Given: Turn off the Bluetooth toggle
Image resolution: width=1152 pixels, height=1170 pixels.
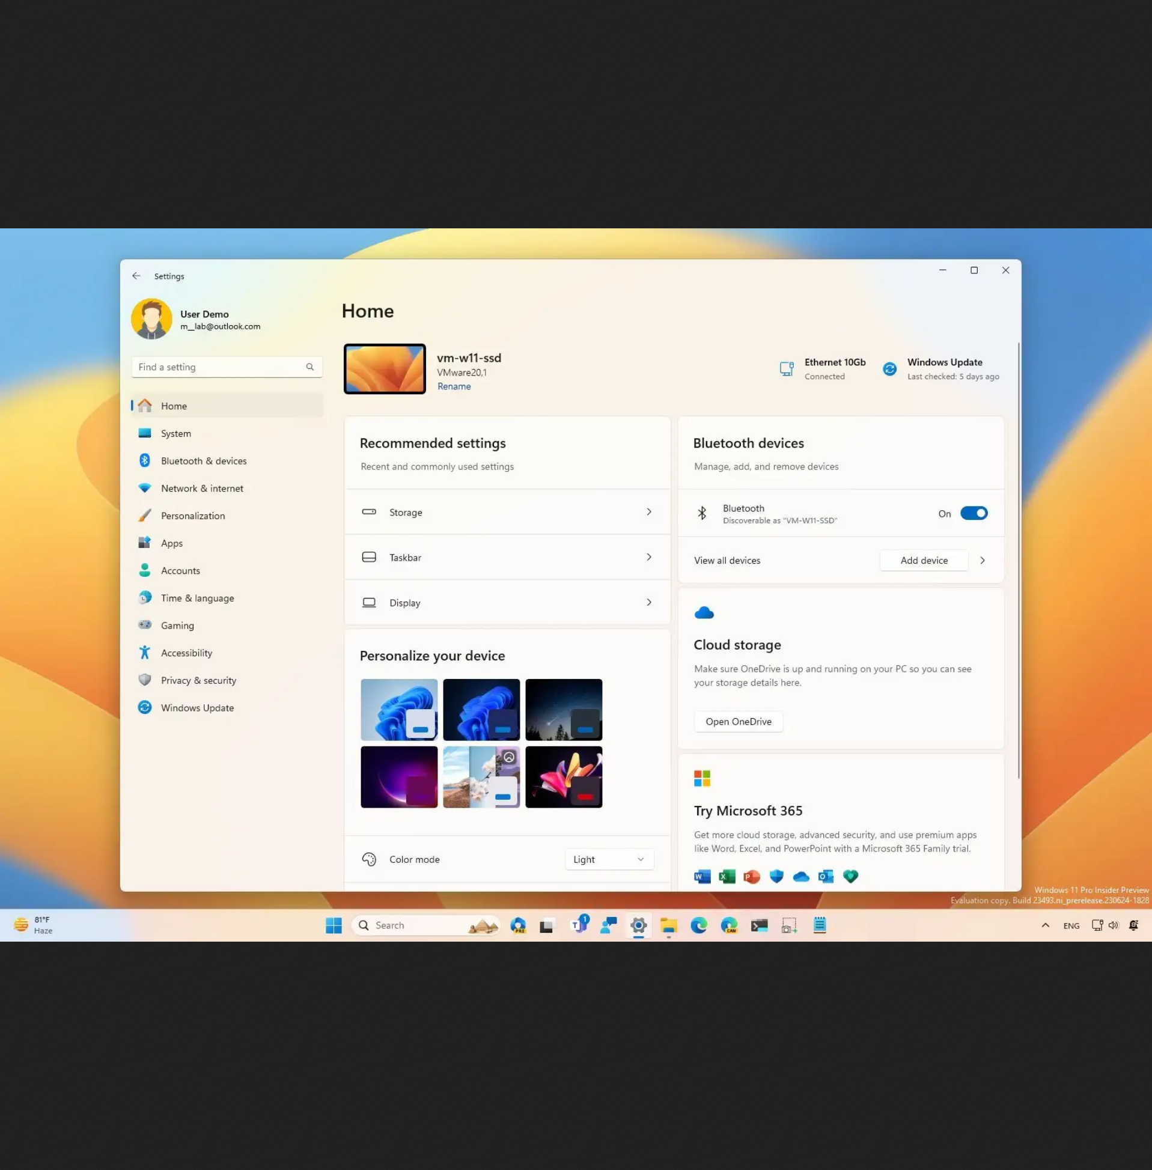Looking at the screenshot, I should pos(974,513).
